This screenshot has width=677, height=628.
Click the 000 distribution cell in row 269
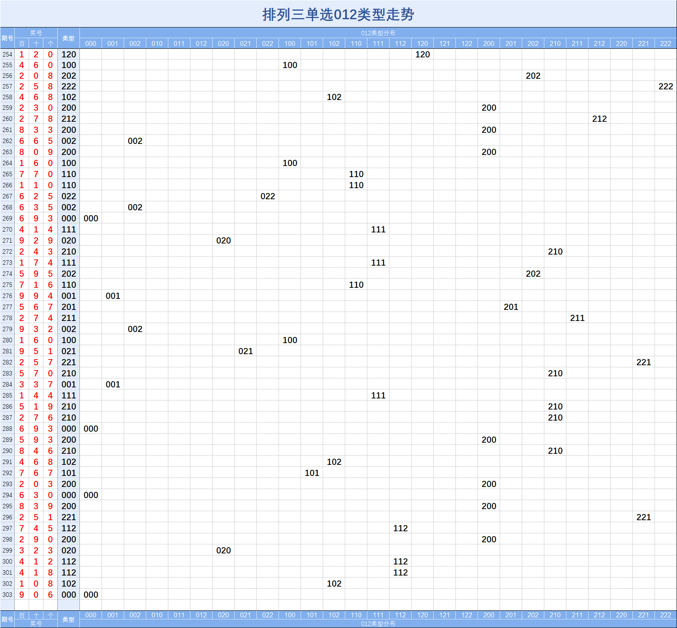point(91,218)
